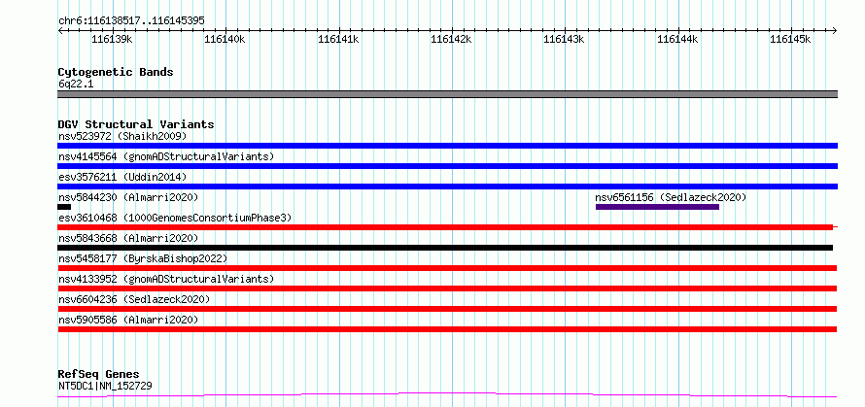This screenshot has height=407, width=865.
Task: Click the nsv523972 (Shaikh2009) label
Action: point(122,136)
